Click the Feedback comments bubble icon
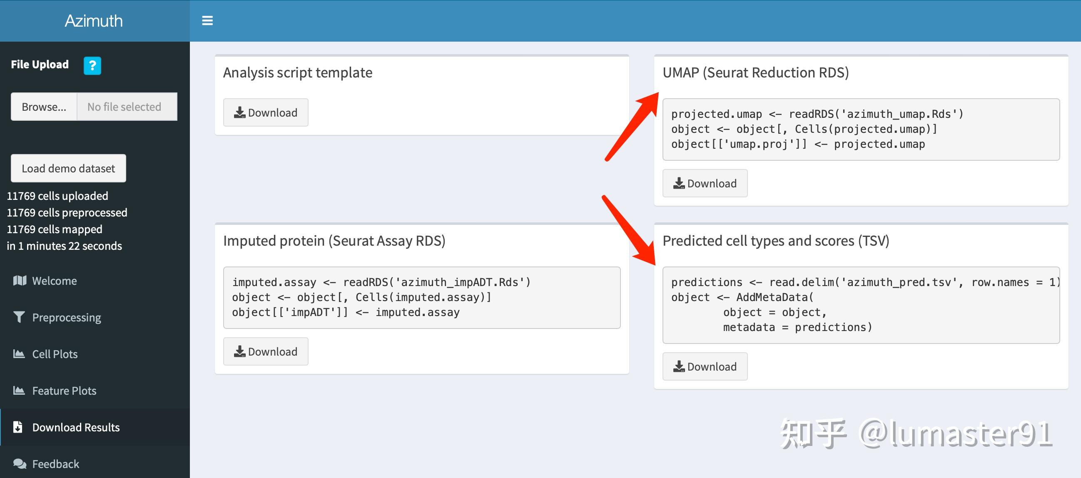Viewport: 1081px width, 478px height. (x=19, y=463)
